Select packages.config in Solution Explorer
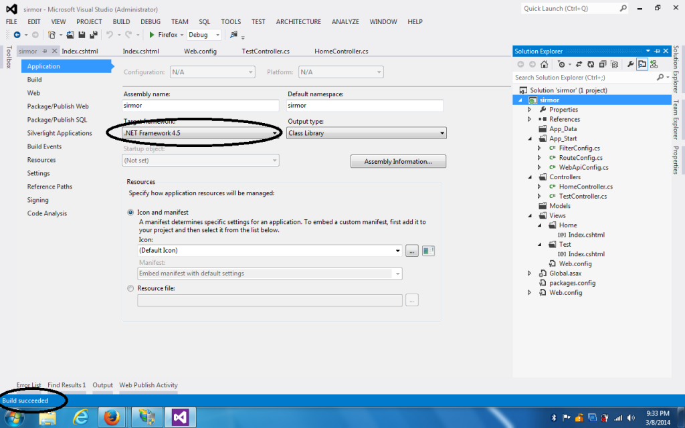 click(573, 283)
